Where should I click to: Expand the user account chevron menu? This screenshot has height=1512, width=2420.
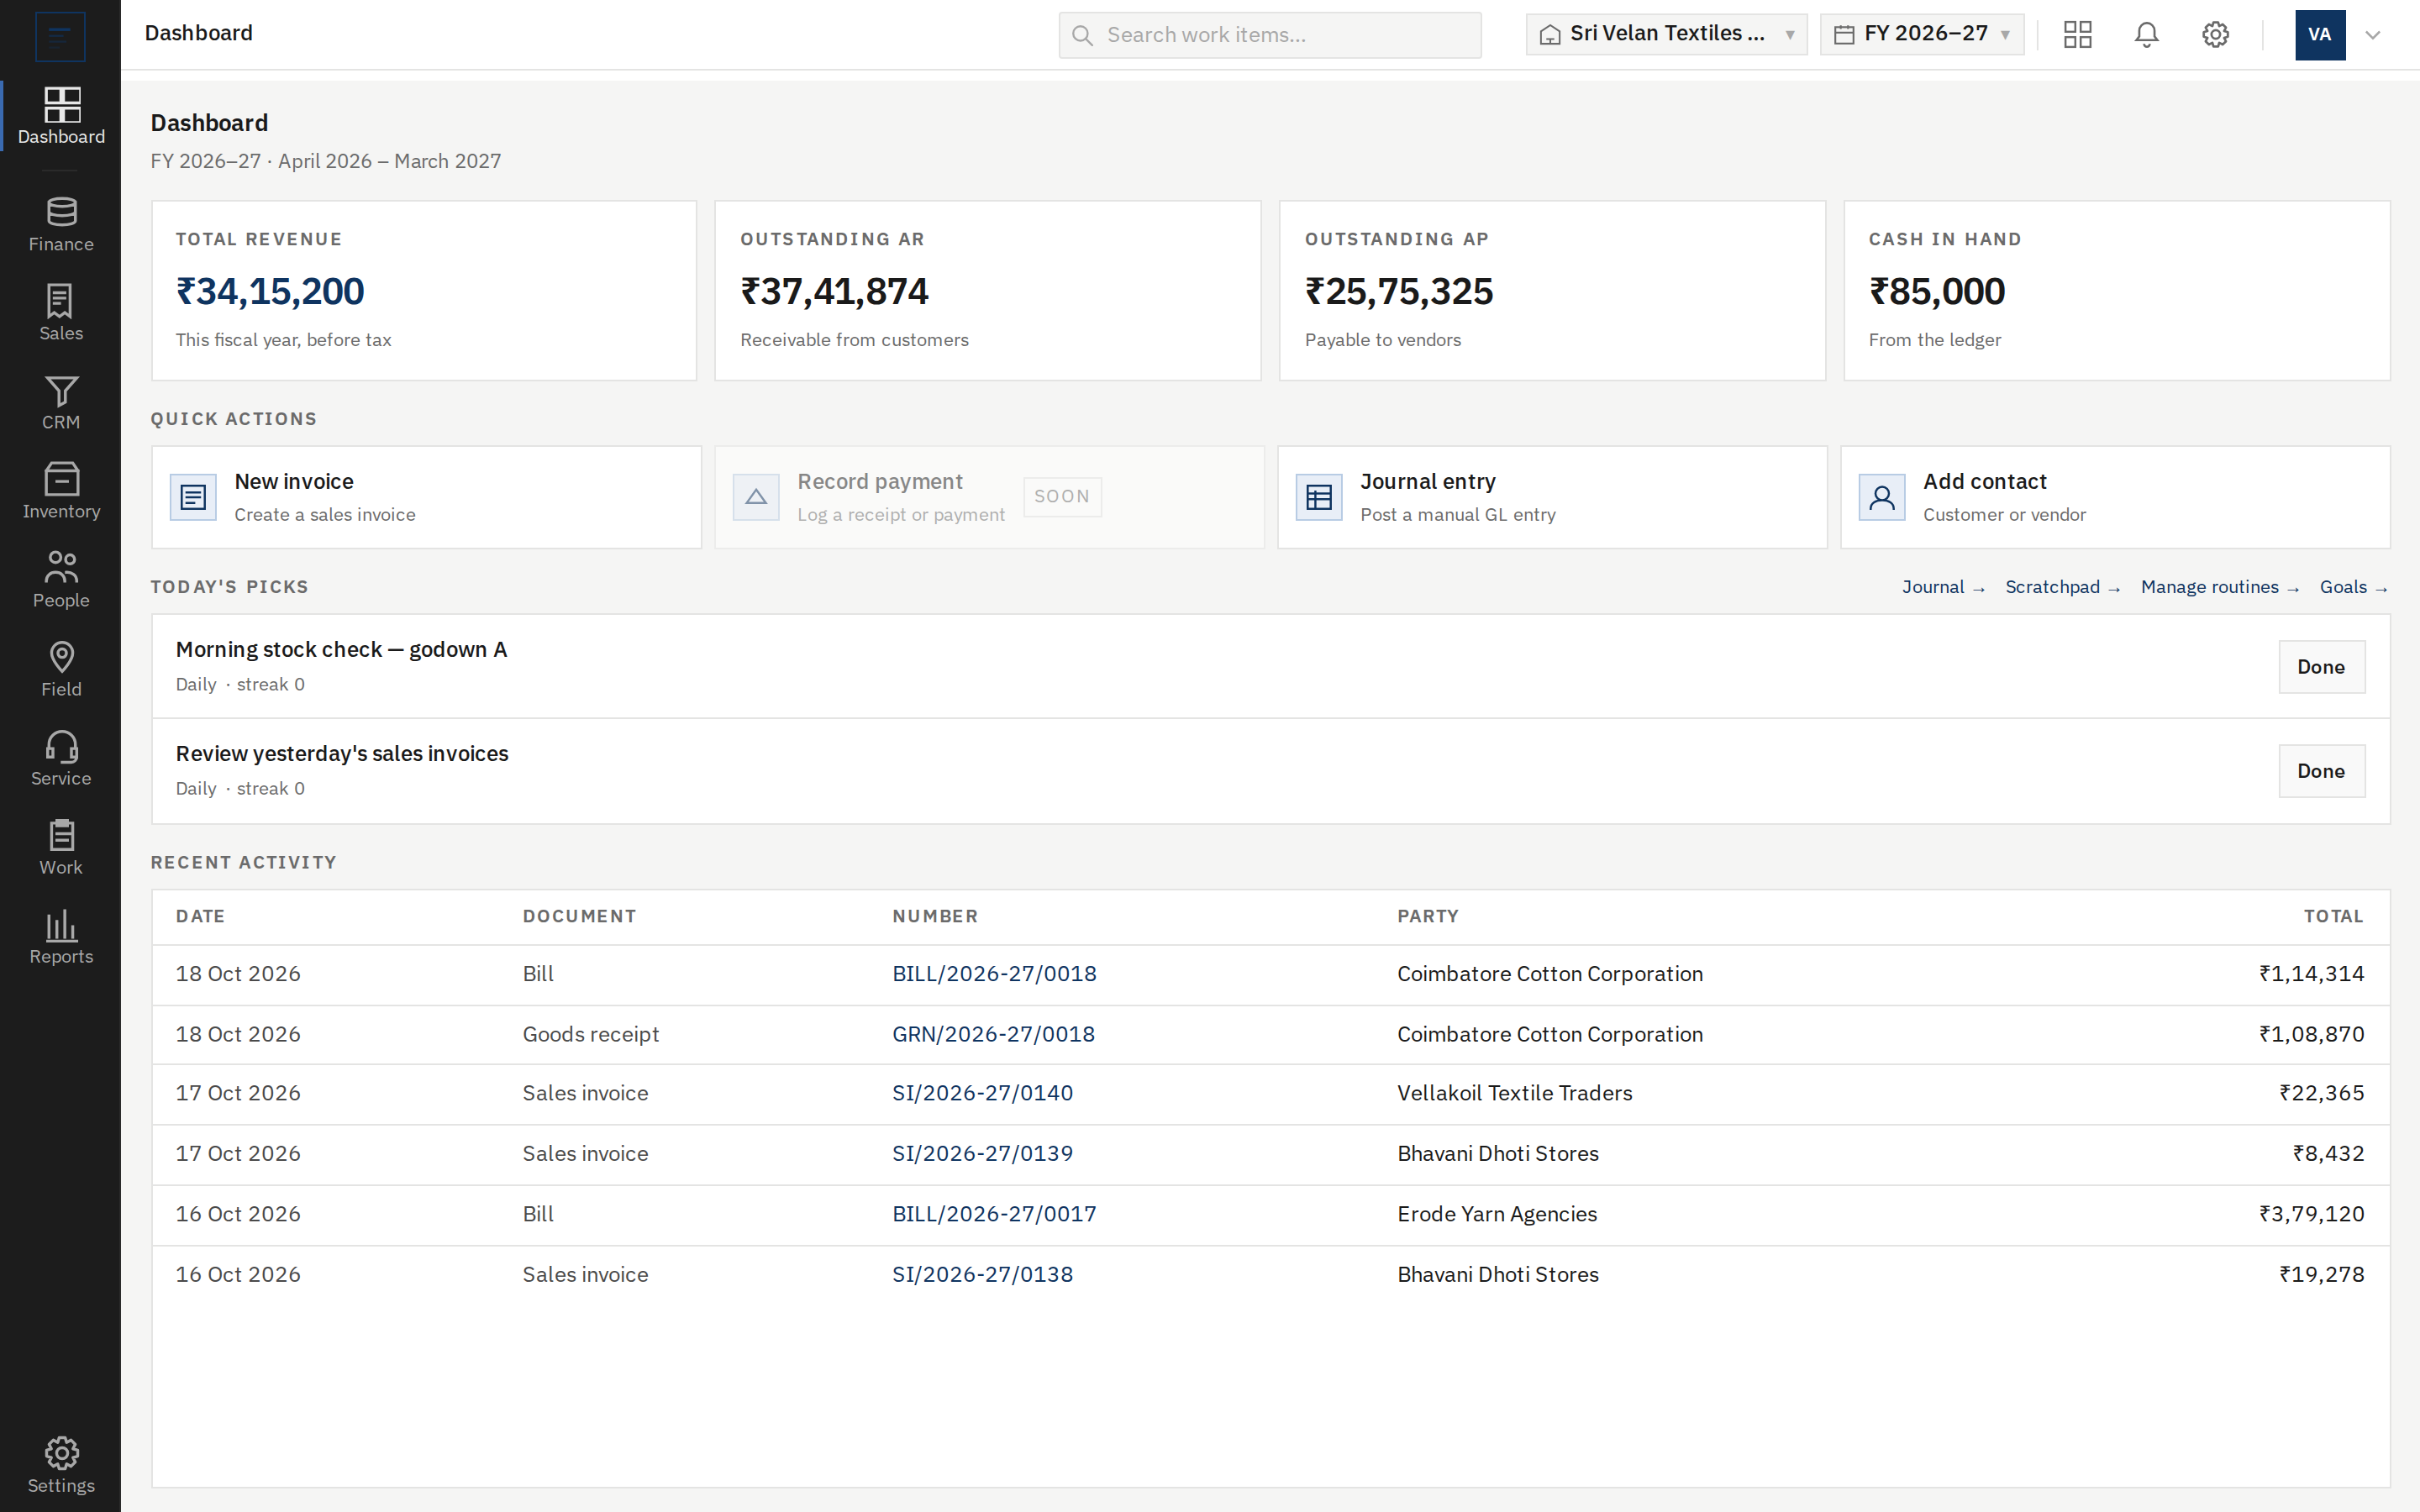2372,35
